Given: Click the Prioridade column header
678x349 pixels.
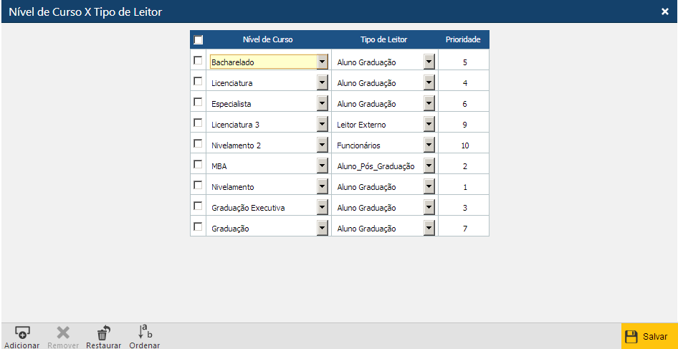Looking at the screenshot, I should (x=463, y=39).
